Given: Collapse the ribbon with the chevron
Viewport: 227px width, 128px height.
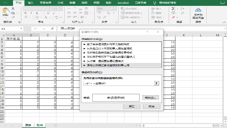Looking at the screenshot, I should pos(224,22).
